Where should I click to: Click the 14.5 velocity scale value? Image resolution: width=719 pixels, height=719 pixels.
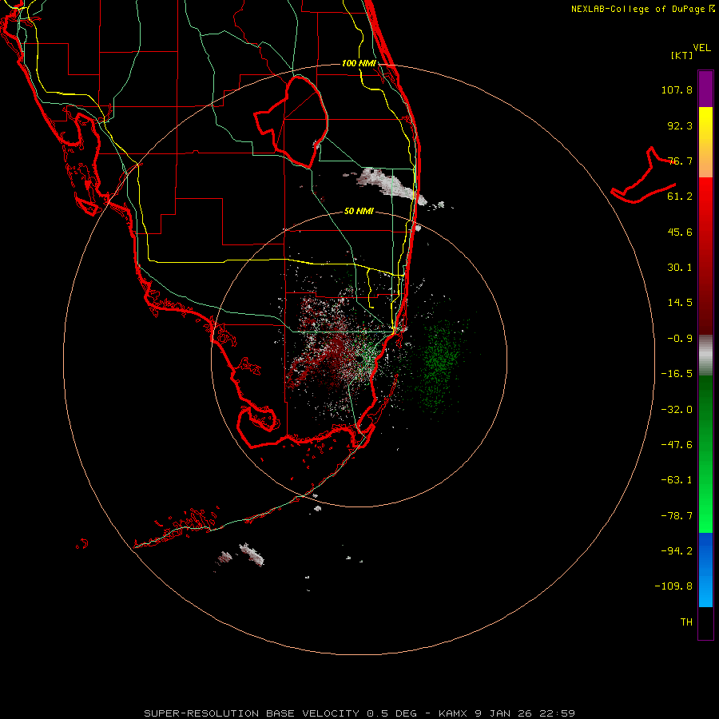[x=680, y=303]
